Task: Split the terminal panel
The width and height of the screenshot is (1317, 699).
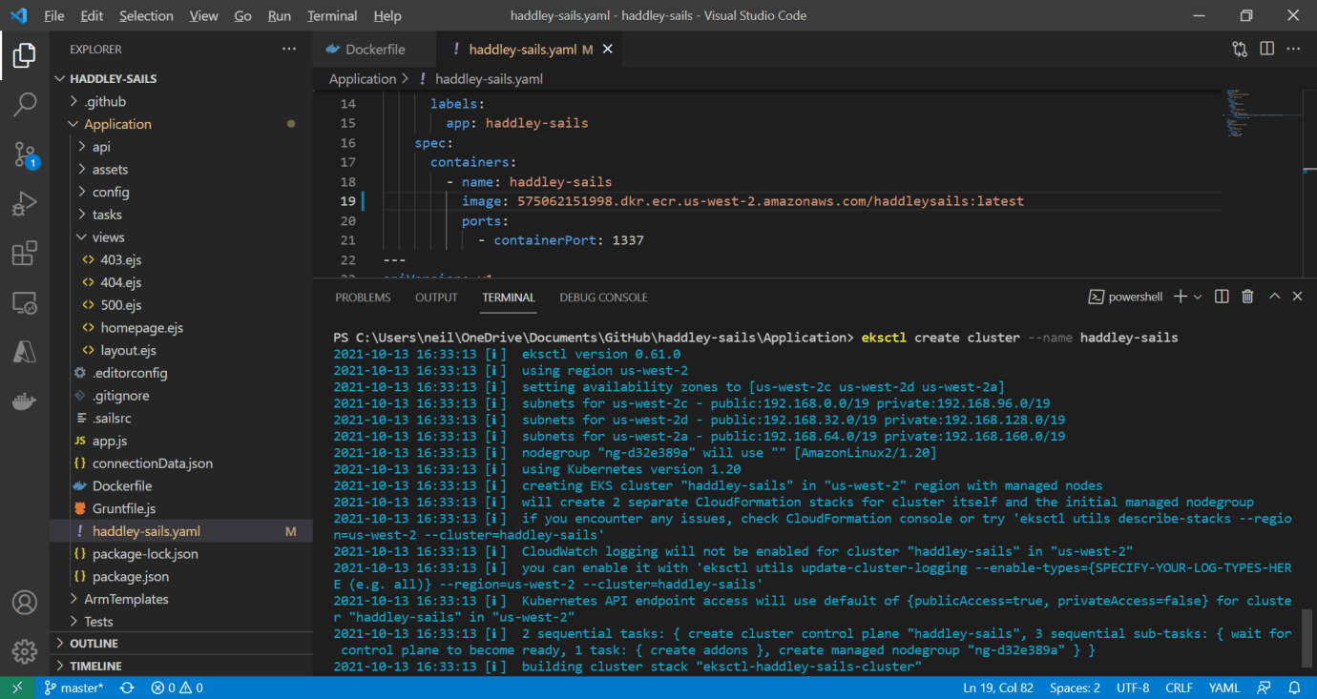Action: pos(1222,298)
